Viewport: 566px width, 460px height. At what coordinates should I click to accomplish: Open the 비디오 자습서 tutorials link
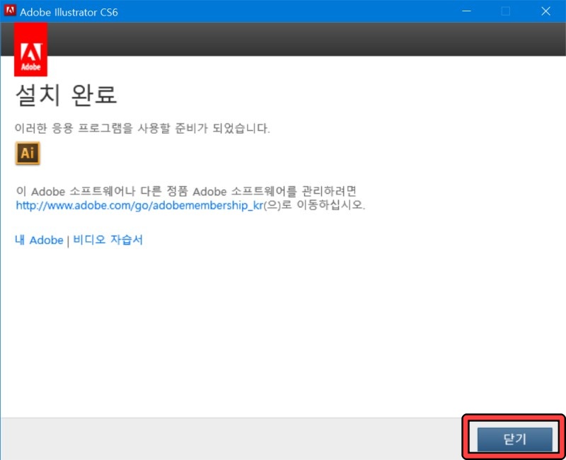(x=109, y=240)
